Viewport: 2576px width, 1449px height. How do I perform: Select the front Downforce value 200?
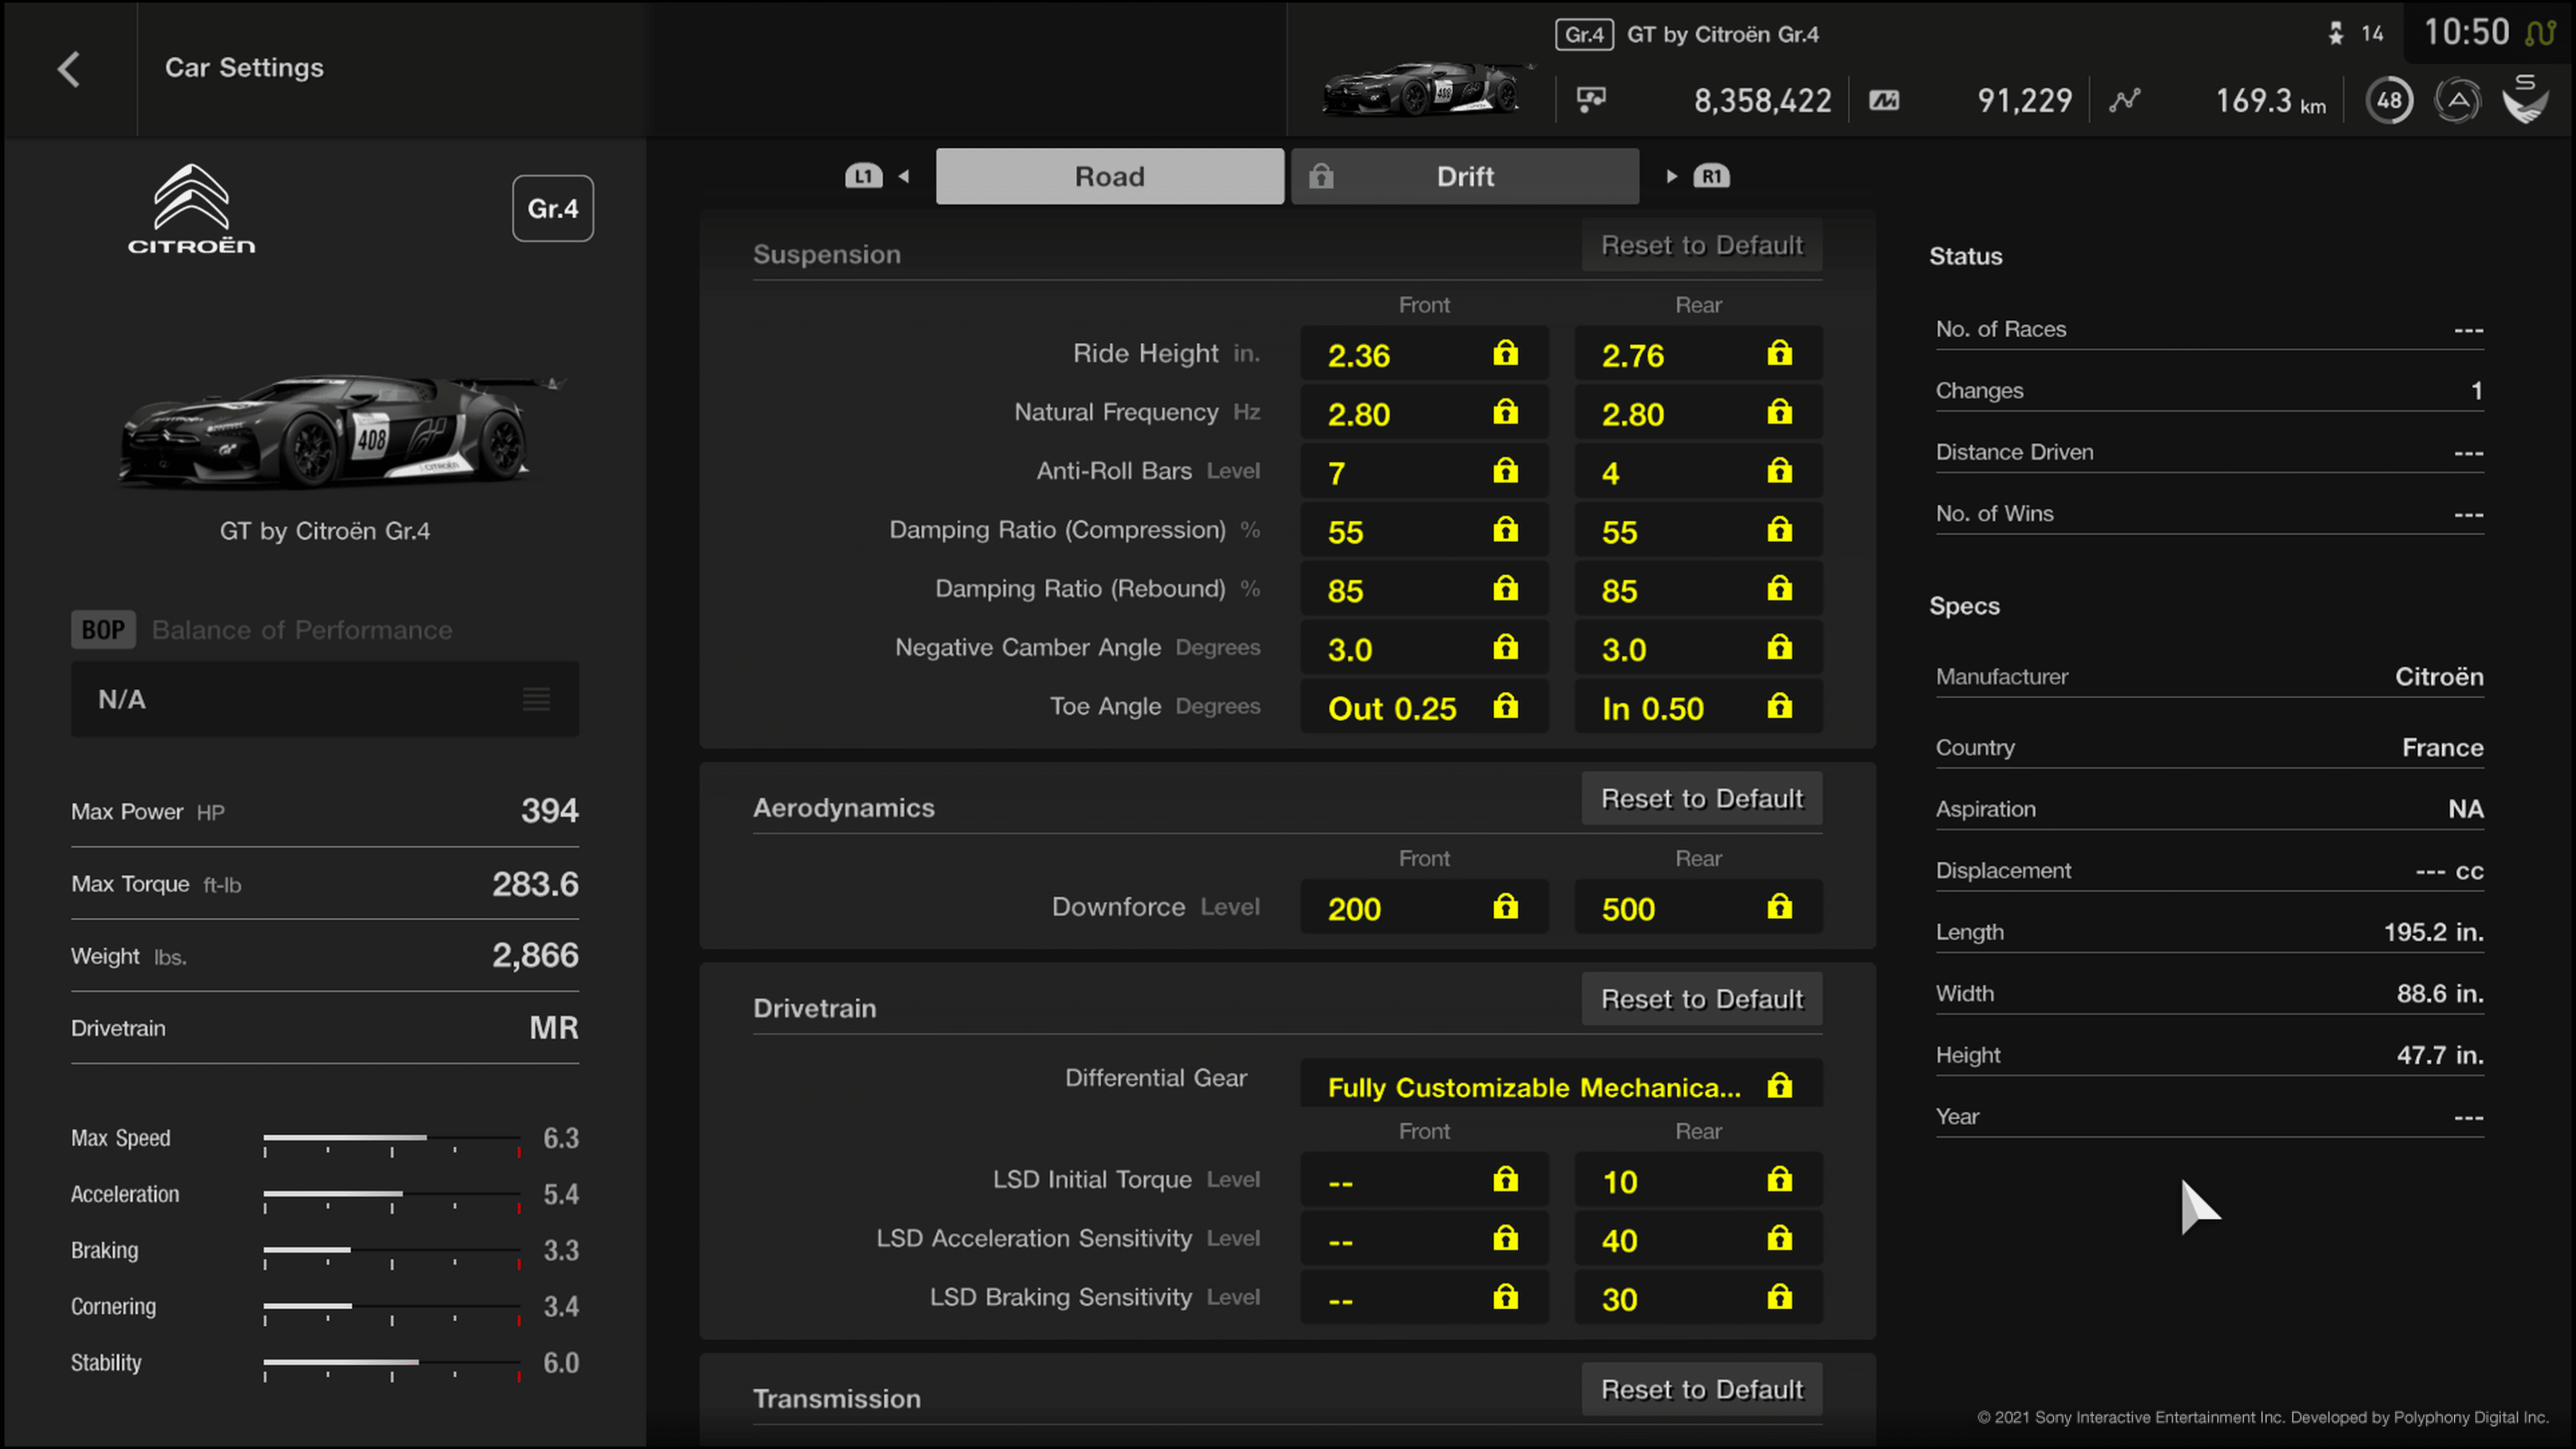[x=1424, y=907]
